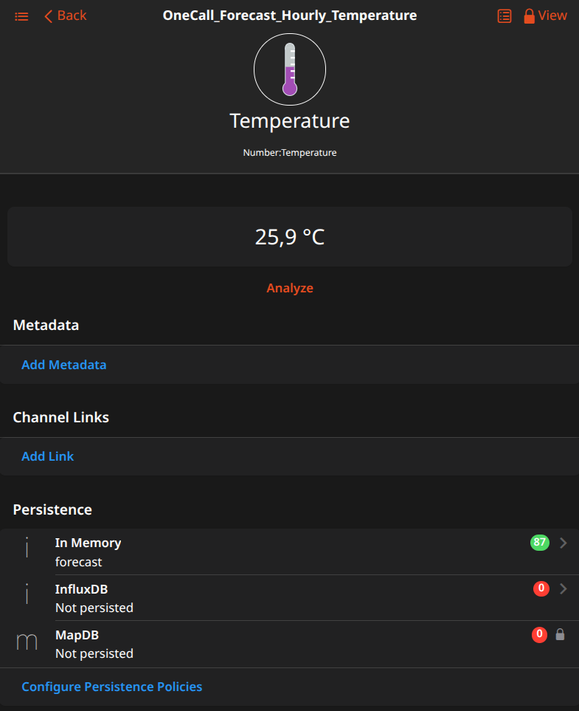The width and height of the screenshot is (579, 711).
Task: Click the Analyze link
Action: pos(290,288)
